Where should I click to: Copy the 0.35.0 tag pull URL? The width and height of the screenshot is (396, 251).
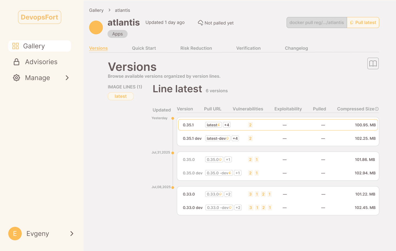[220, 160]
